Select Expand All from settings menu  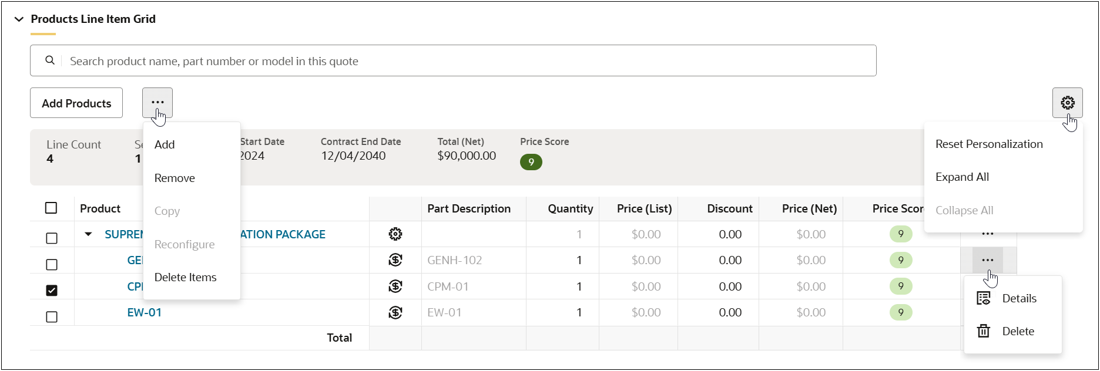pyautogui.click(x=962, y=177)
